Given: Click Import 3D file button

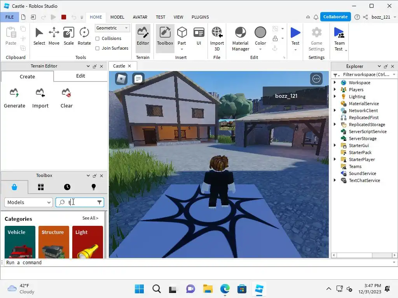Looking at the screenshot, I should pyautogui.click(x=217, y=39).
